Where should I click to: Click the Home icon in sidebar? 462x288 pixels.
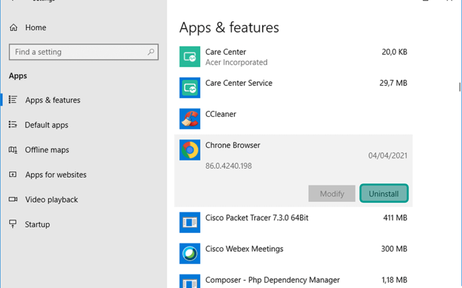pyautogui.click(x=13, y=28)
